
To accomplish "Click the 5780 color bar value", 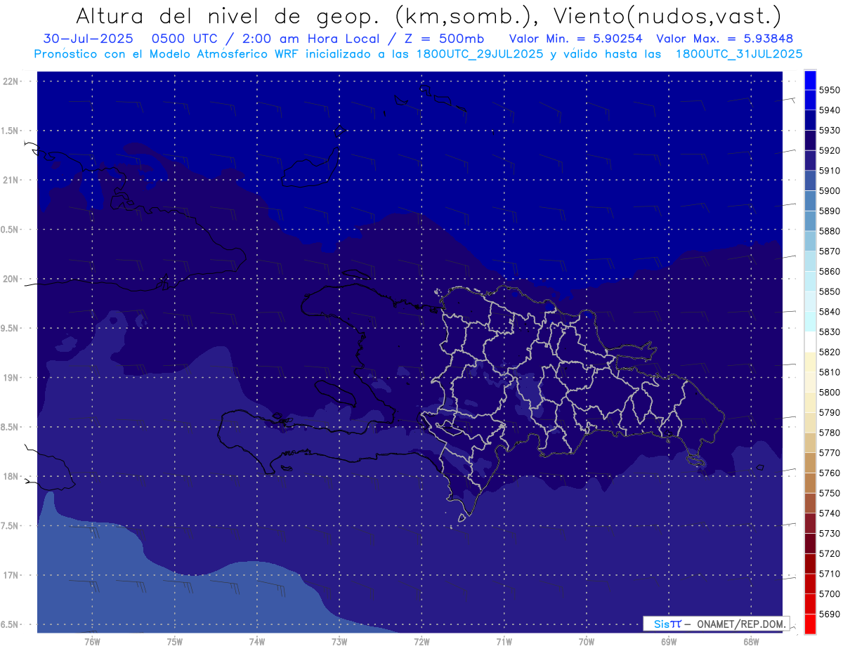I will click(829, 433).
